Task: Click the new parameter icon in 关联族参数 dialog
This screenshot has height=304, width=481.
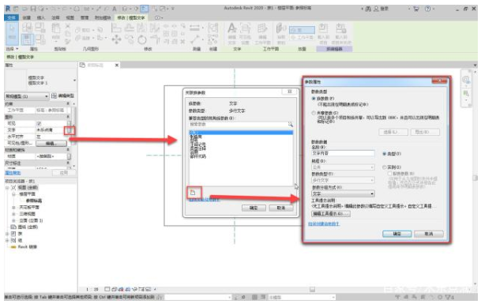Action: click(193, 193)
